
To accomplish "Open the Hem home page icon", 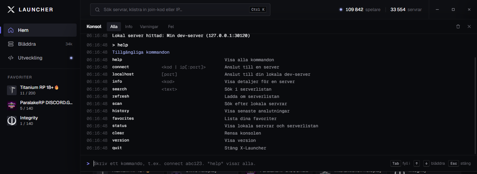I will (11, 30).
